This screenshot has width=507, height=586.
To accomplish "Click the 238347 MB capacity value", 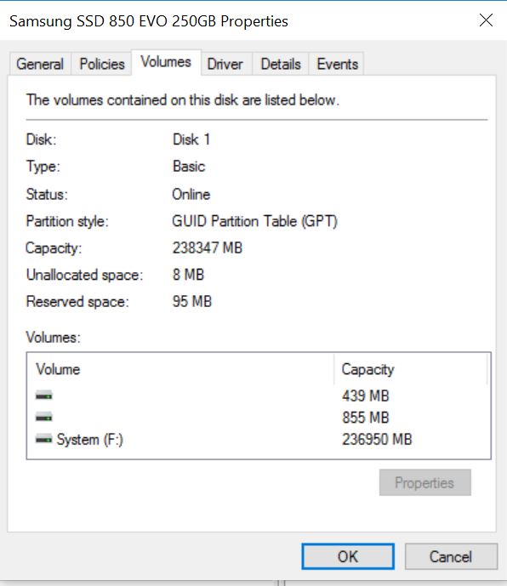I will coord(207,247).
